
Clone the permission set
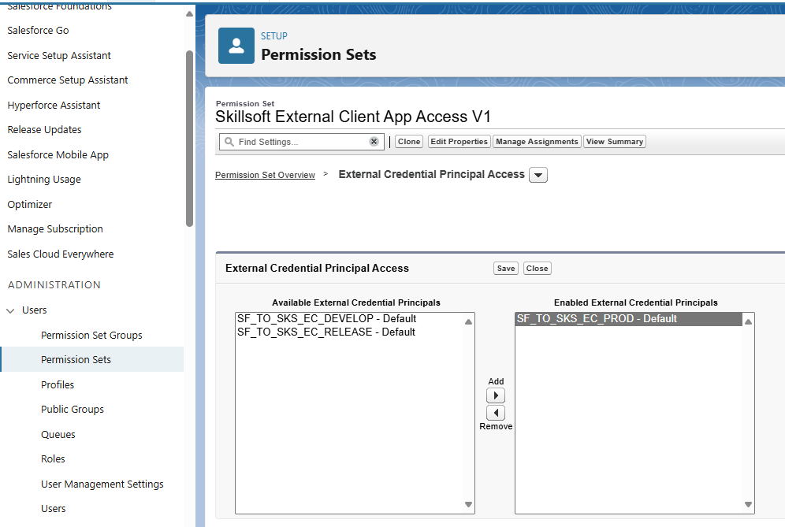[x=409, y=142]
